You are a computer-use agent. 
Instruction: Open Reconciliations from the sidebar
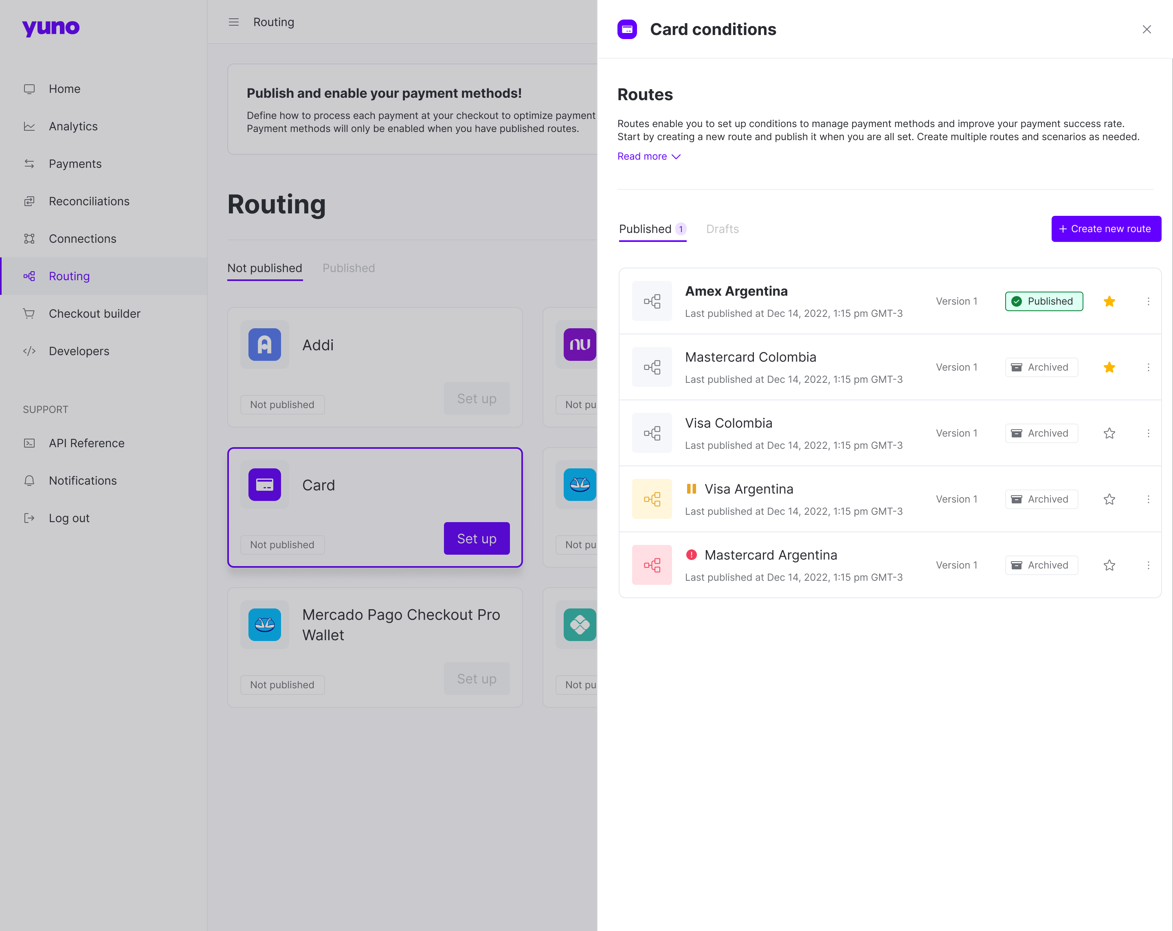(89, 201)
